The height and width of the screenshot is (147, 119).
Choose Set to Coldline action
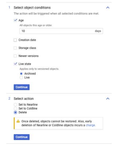(x=15, y=108)
